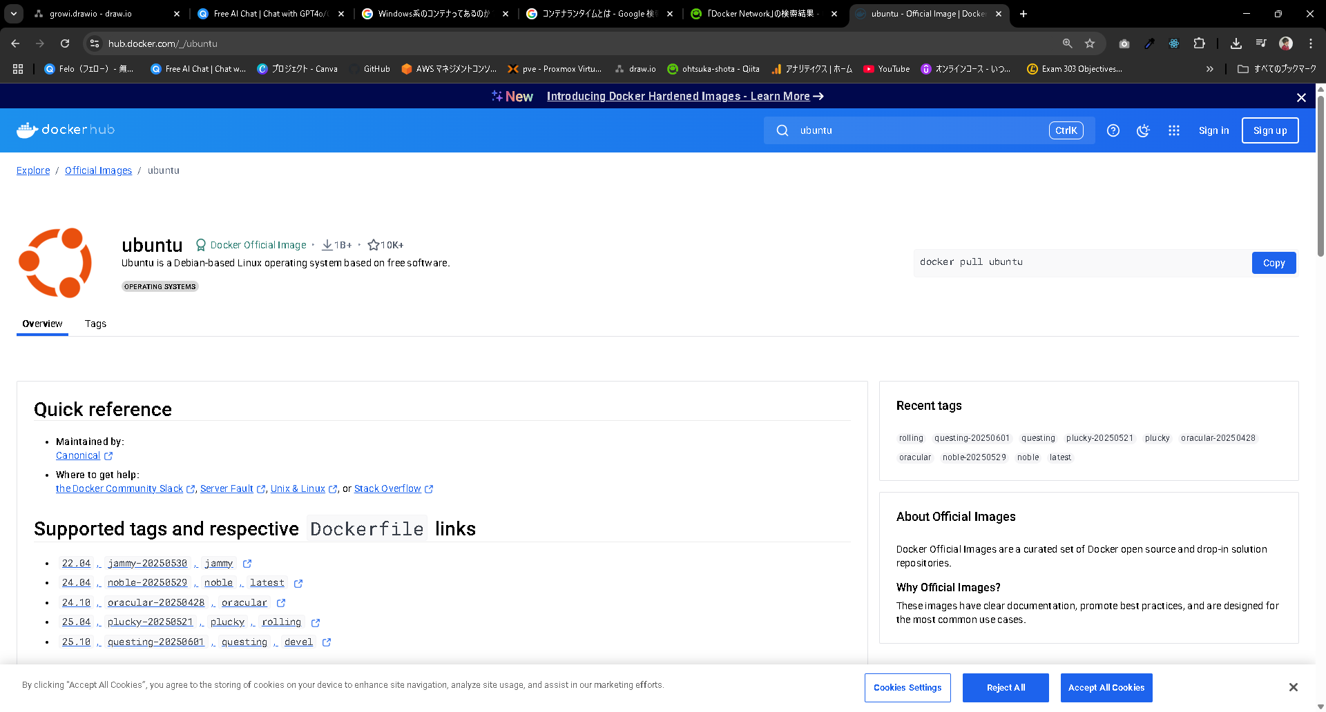Click the Docker Hub logo
Screen dimensions: 1326x712
coord(66,130)
